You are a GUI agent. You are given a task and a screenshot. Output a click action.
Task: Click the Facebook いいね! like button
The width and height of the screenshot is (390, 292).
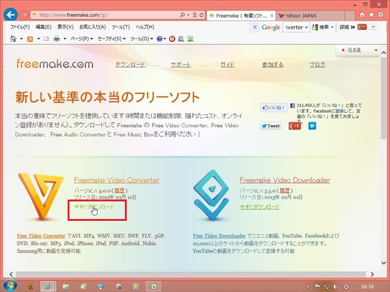[273, 107]
